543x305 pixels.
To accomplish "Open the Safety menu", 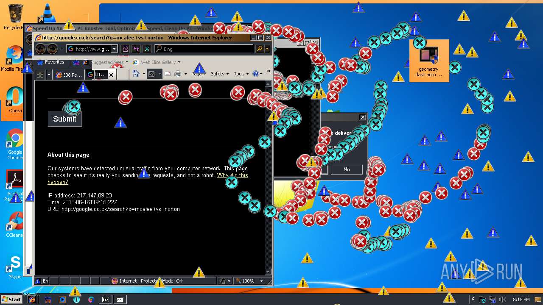I will pos(220,74).
